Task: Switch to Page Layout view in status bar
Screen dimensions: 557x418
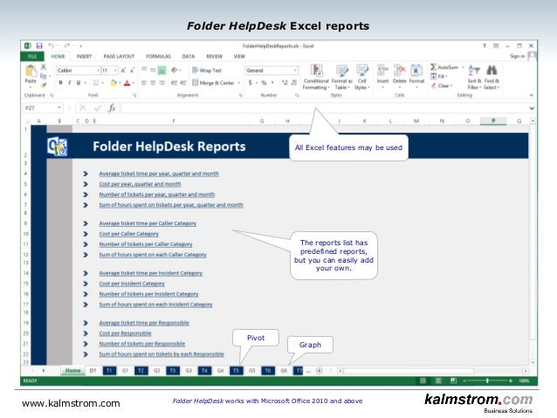Action: (438, 380)
